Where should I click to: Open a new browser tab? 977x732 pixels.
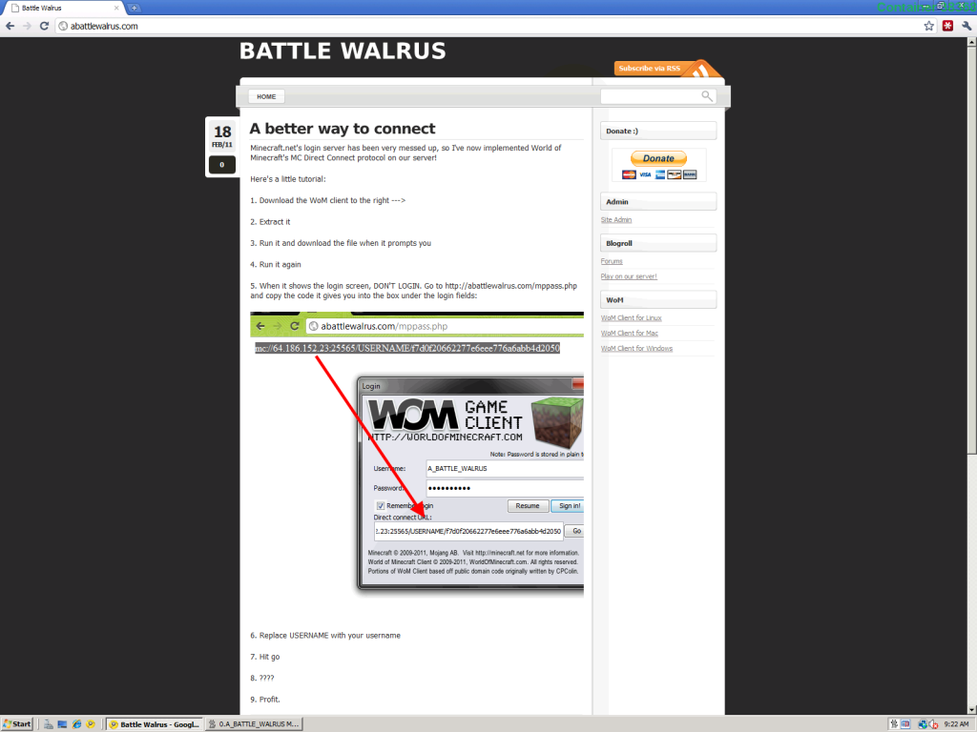click(134, 8)
